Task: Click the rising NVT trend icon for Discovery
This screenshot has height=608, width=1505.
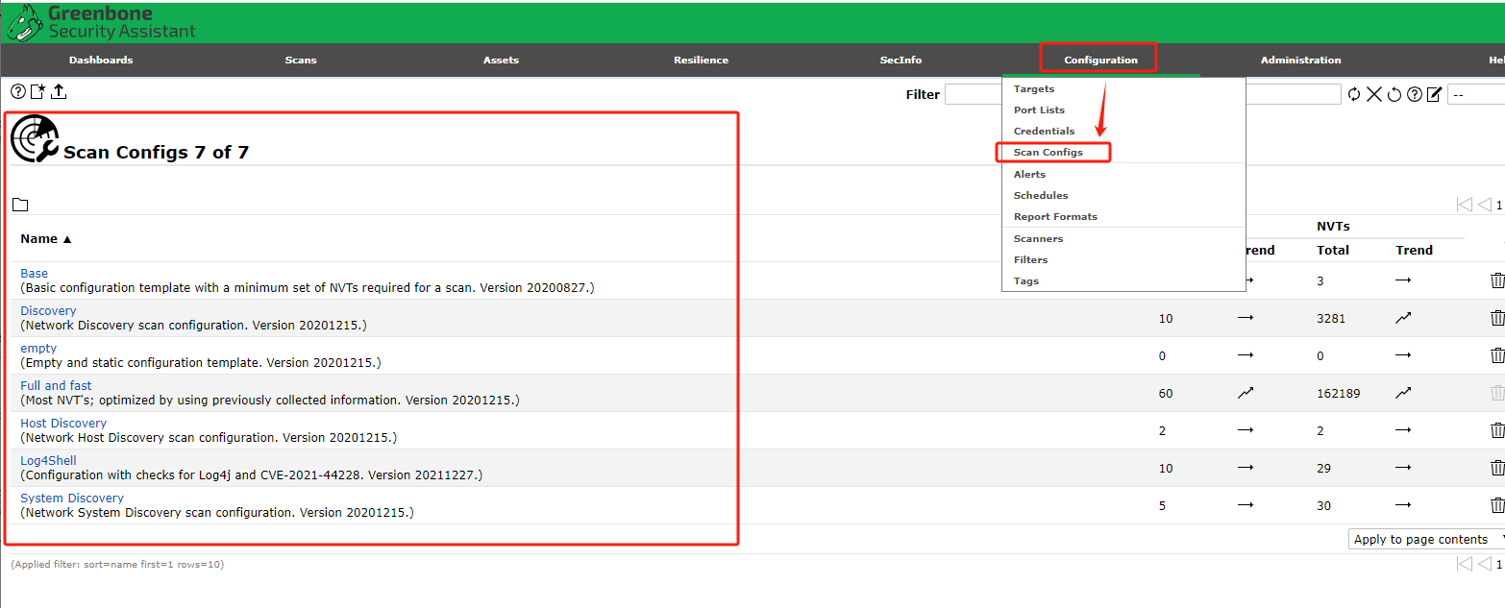Action: [1403, 318]
